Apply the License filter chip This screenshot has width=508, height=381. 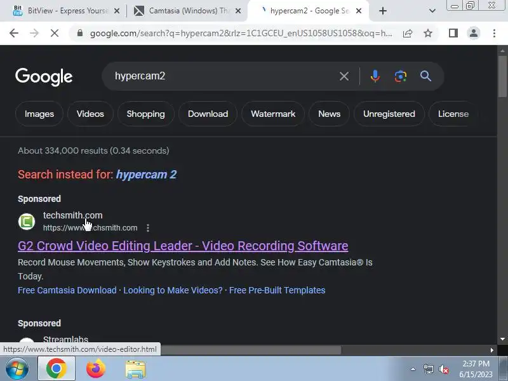click(453, 114)
